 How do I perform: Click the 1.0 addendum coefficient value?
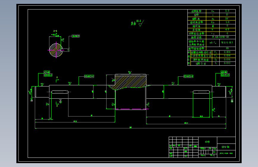click(x=227, y=22)
